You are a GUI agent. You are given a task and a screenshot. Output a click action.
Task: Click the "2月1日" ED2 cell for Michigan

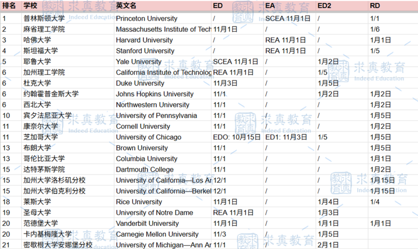click(x=328, y=245)
